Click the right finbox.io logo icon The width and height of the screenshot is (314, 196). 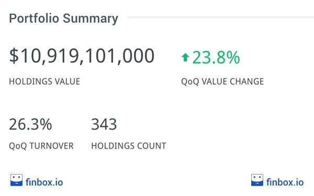[x=257, y=180]
